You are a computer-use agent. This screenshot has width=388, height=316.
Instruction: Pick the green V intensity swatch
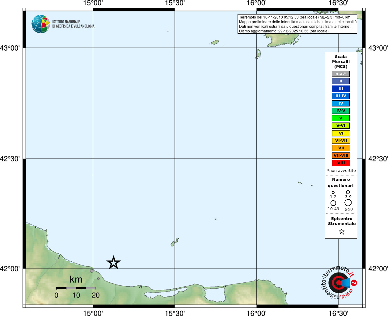coord(341,118)
